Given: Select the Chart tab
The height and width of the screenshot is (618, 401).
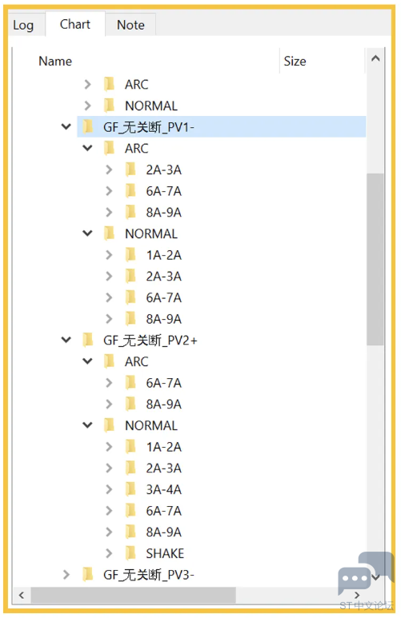Looking at the screenshot, I should click(x=75, y=25).
